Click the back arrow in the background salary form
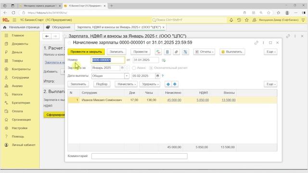The width and height of the screenshot is (308, 173). click(x=47, y=37)
